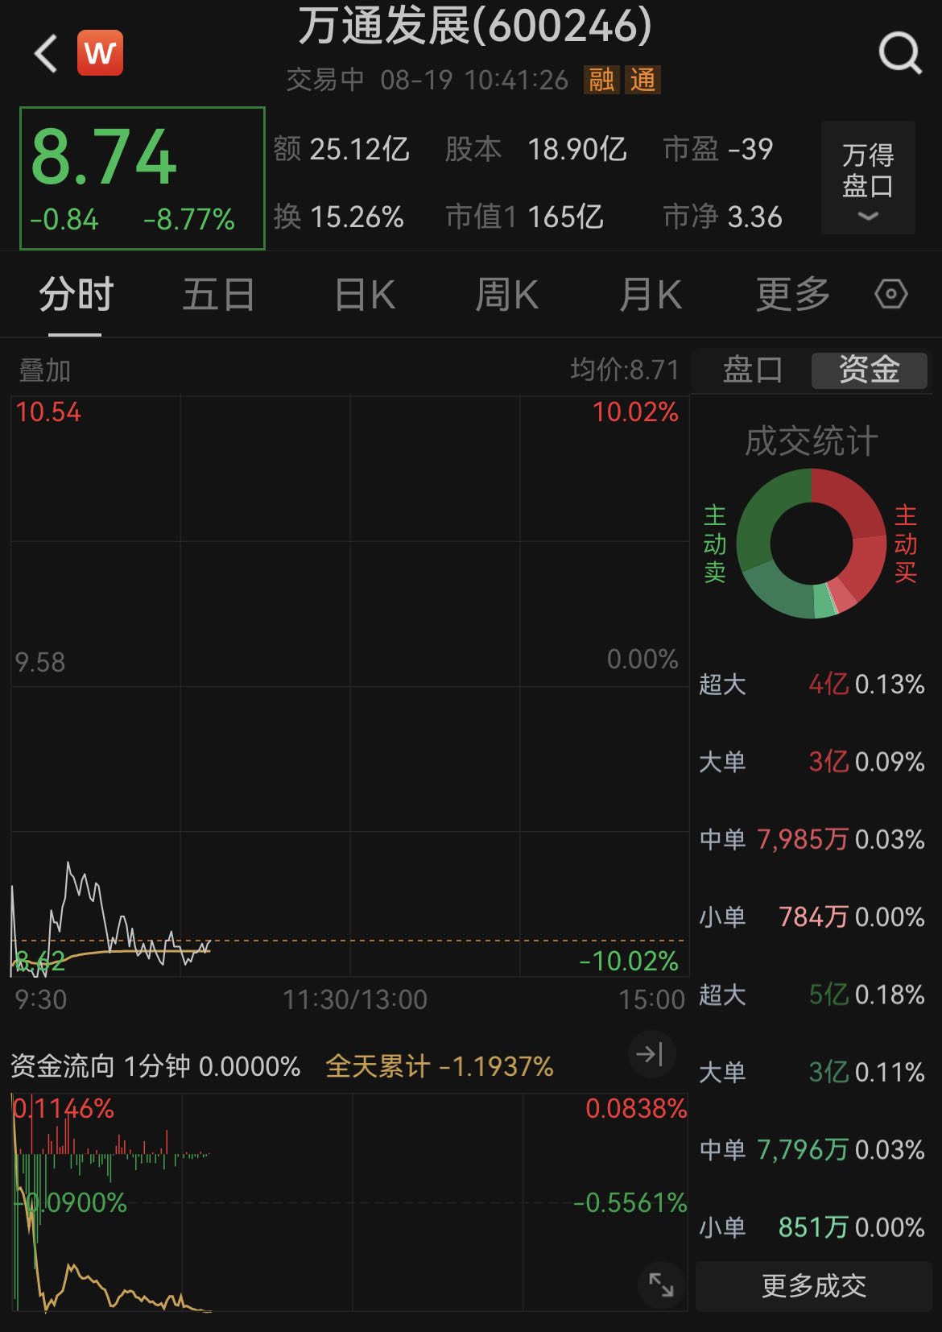Open the search magnifier icon
The width and height of the screenshot is (942, 1332).
(x=899, y=53)
